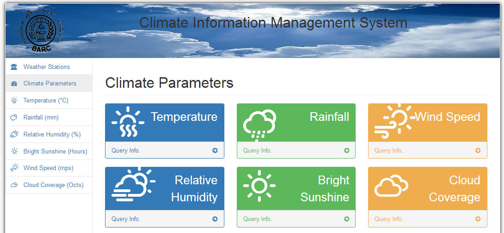Click Query Info. under Bright Sunshine card
The height and width of the screenshot is (233, 504).
click(258, 219)
